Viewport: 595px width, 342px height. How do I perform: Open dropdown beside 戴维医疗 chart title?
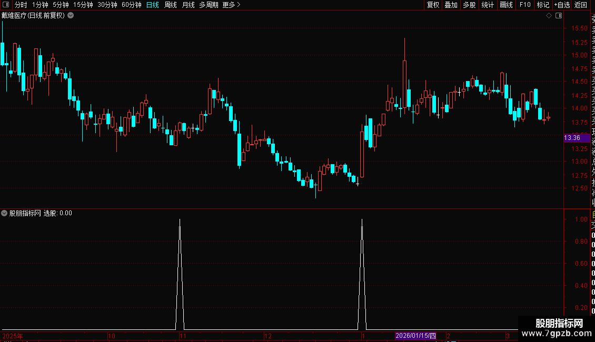point(71,16)
